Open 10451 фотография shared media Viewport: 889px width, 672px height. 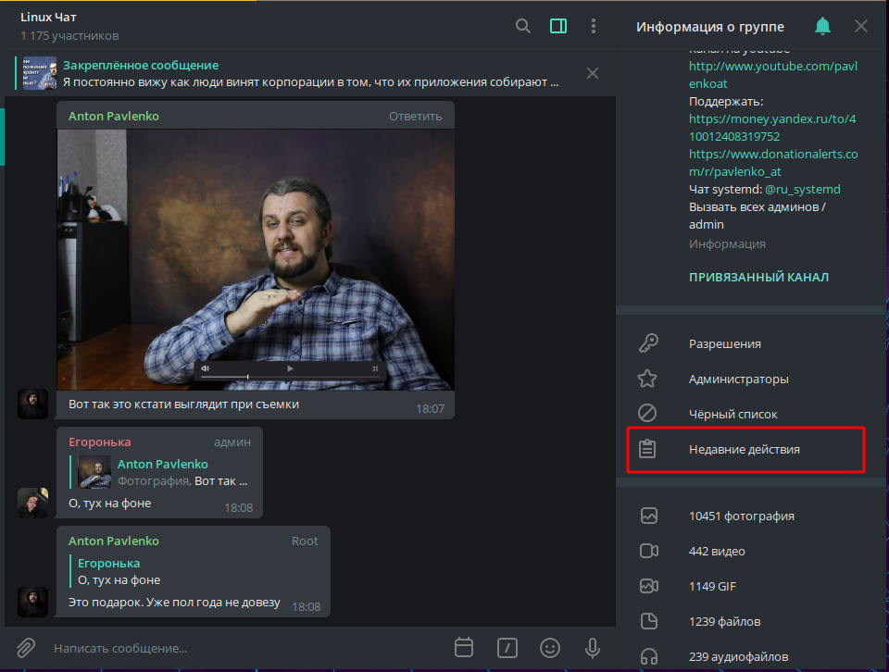point(752,516)
